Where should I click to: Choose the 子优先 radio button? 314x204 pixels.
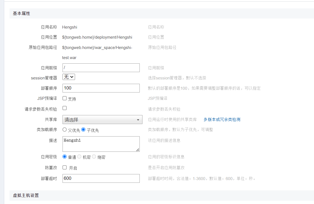point(83,129)
